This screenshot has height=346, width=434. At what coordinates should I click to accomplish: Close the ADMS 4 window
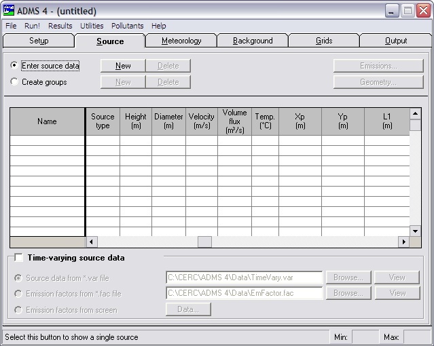[424, 11]
